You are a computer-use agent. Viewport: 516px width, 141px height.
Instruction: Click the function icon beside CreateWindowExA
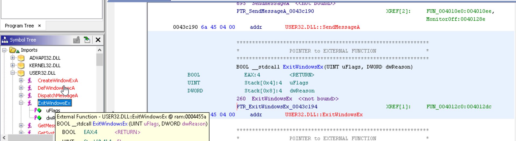30,80
